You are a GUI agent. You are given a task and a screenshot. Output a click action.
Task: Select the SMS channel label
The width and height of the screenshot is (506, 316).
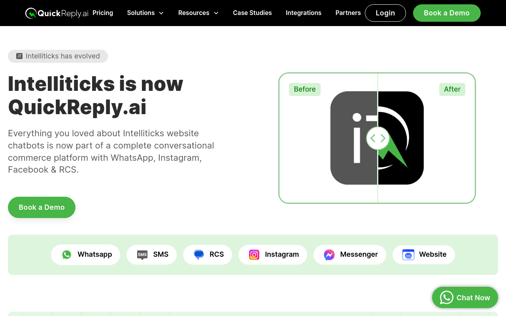[161, 254]
